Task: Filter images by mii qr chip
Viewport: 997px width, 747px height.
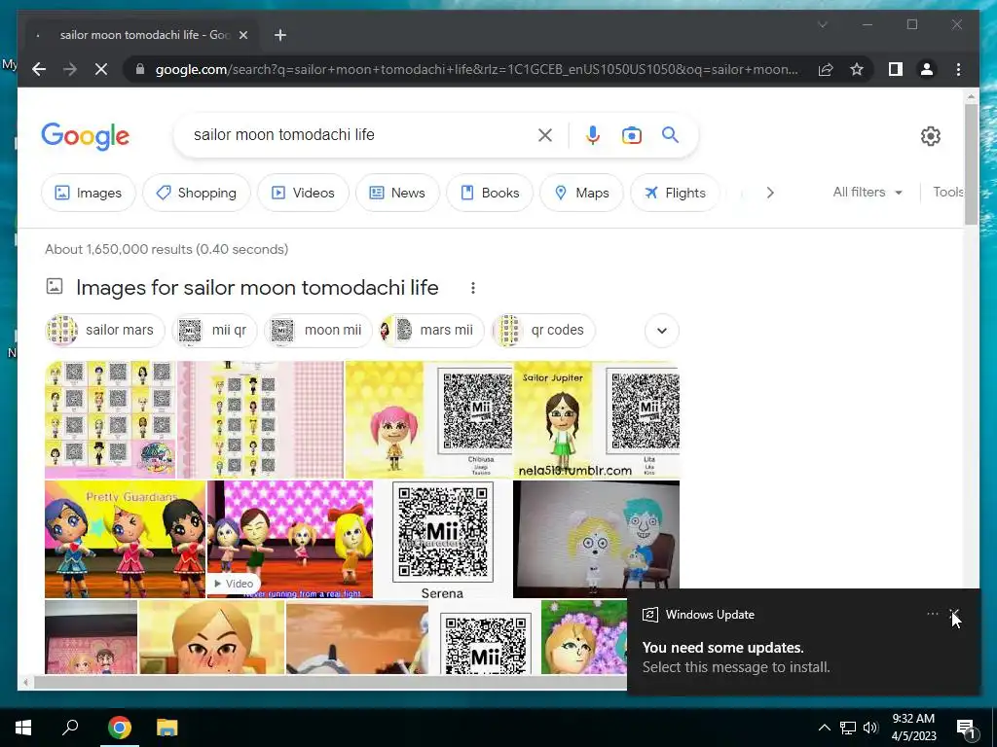Action: click(214, 331)
